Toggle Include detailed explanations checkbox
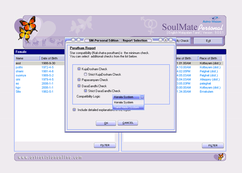Screen dimensions: 242x173 (74, 110)
